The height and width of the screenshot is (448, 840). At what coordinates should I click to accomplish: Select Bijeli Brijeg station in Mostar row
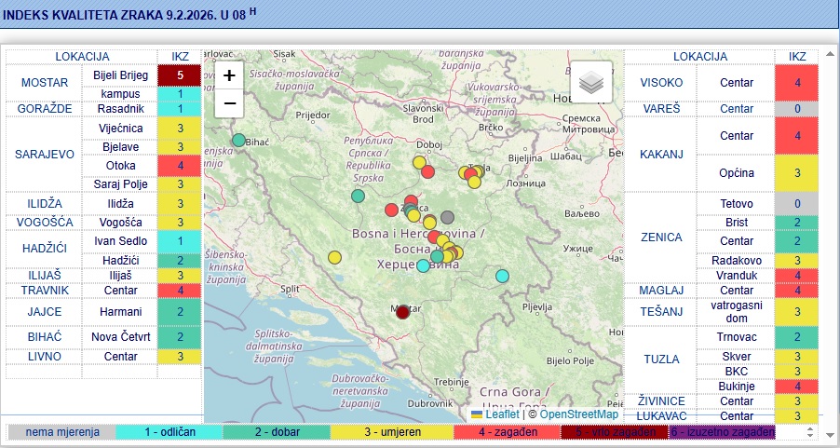pos(119,75)
